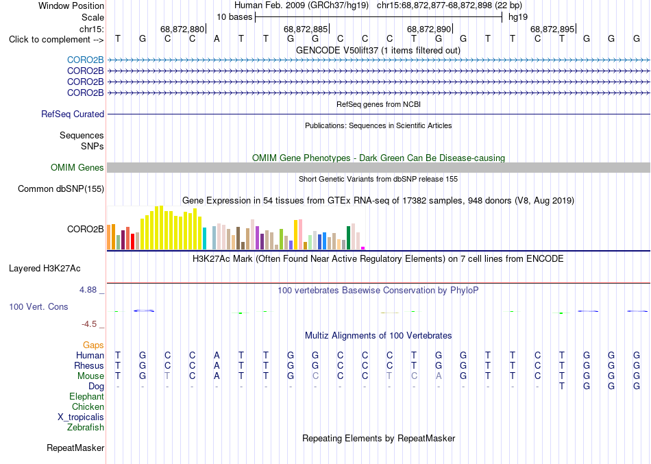651x464 pixels.
Task: Click the magenta bar in GTEx chart
Action: tap(363, 248)
